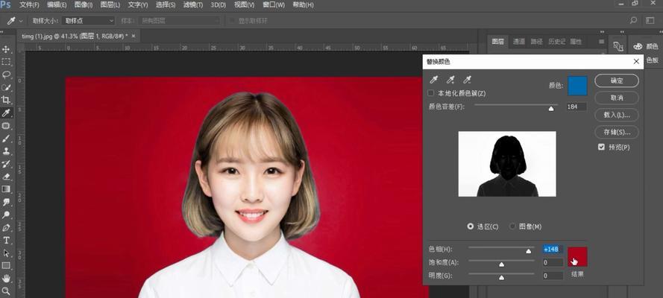This screenshot has height=298, width=663.
Task: Click the 确定 button
Action: coord(616,80)
